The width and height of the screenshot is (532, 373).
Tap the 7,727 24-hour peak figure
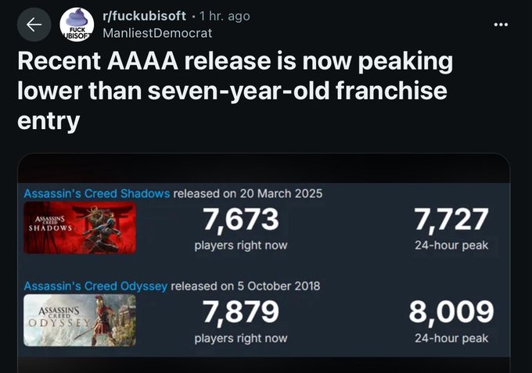[x=451, y=219]
